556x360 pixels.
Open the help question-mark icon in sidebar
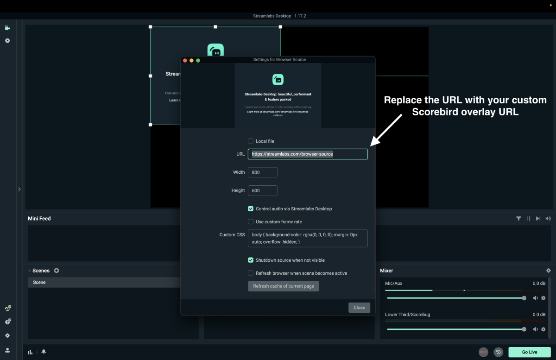8,322
